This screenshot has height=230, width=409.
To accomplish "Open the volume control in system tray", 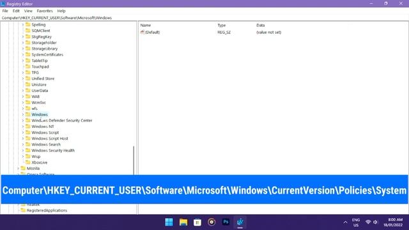I will pyautogui.click(x=375, y=222).
